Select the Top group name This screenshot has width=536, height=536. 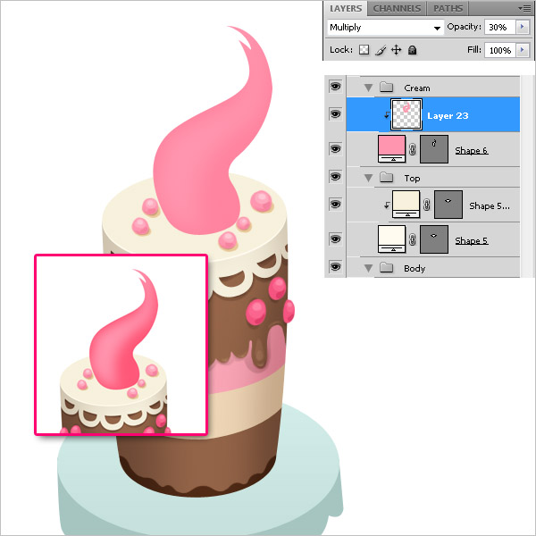412,179
